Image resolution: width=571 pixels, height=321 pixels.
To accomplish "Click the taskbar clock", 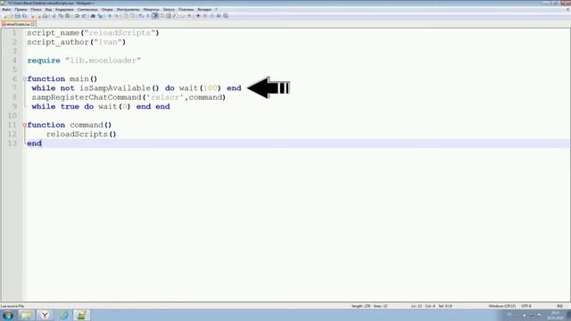I will [x=555, y=315].
